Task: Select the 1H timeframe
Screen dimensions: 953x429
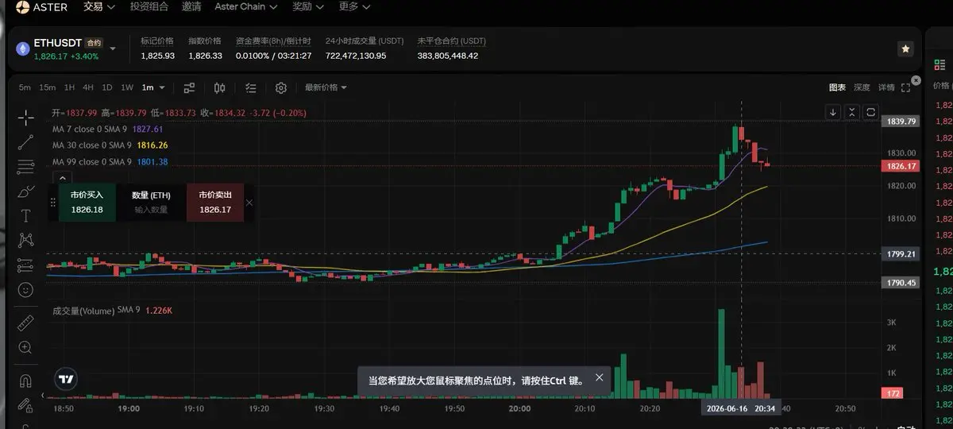Action: (x=69, y=87)
